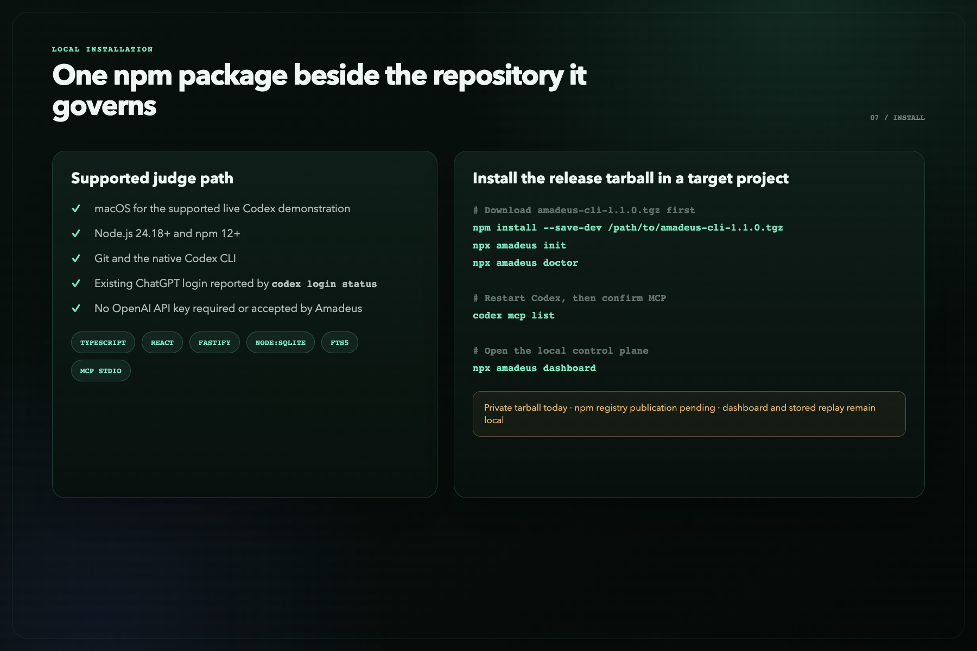Click the codex mcp list command
Image resolution: width=977 pixels, height=651 pixels.
coord(513,315)
